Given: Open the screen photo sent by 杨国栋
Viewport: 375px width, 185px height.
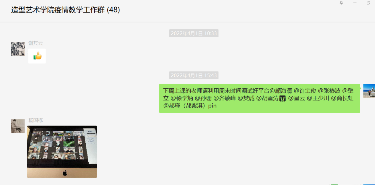Looking at the screenshot, I should (62, 152).
